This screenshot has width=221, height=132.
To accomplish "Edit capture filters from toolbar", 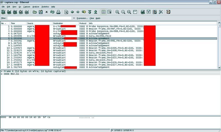I will coord(143,12).
